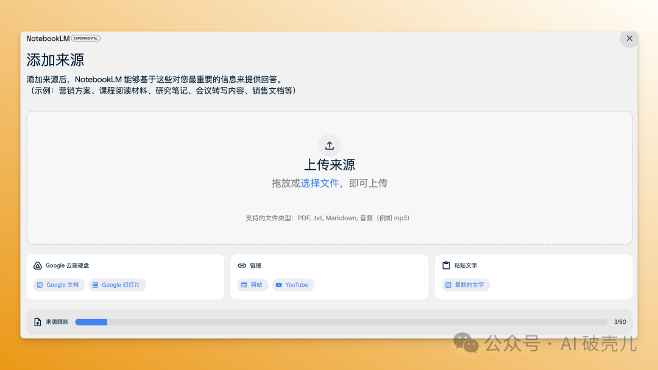Choose the 复制的文字 paste option
Screen dimensions: 658x370
point(465,285)
